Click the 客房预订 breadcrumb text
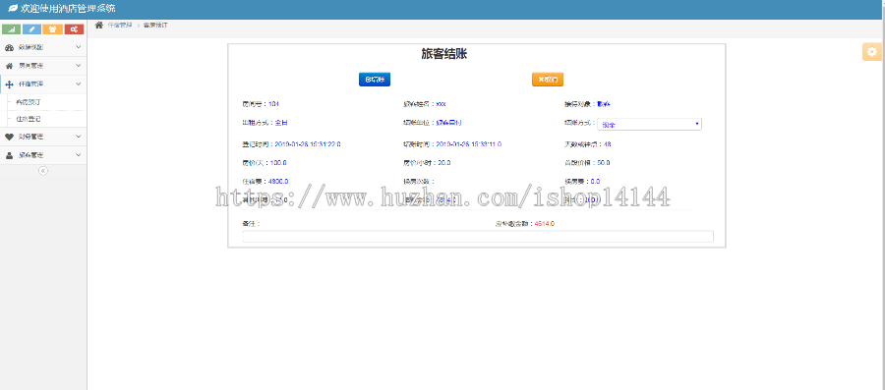Image resolution: width=885 pixels, height=390 pixels. (155, 26)
